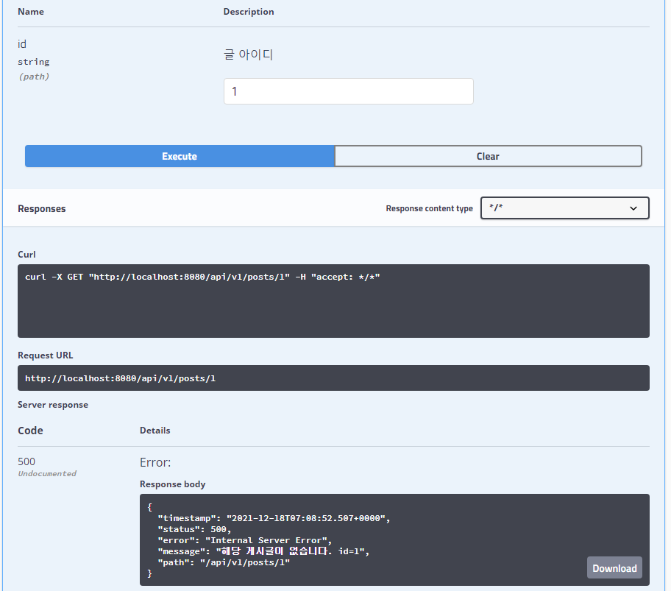Focus the id path input field
The width and height of the screenshot is (671, 591).
(x=348, y=91)
